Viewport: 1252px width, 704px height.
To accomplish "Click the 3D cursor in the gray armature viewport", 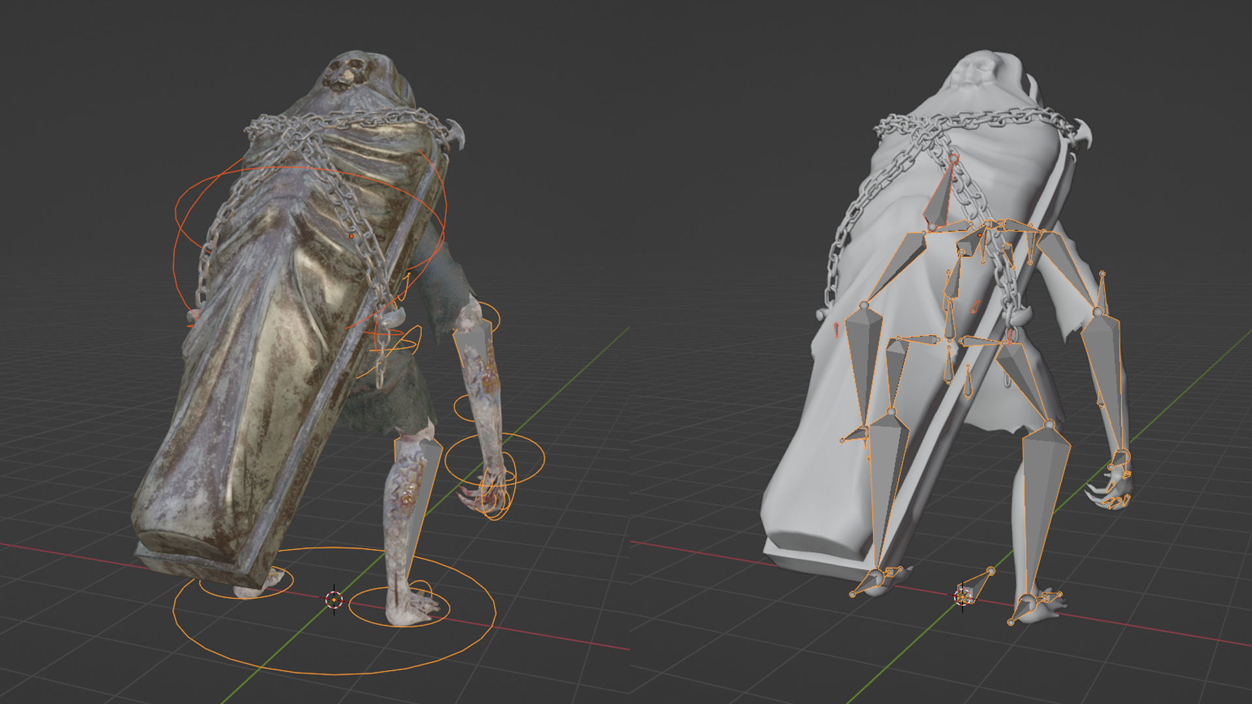I will [x=963, y=596].
